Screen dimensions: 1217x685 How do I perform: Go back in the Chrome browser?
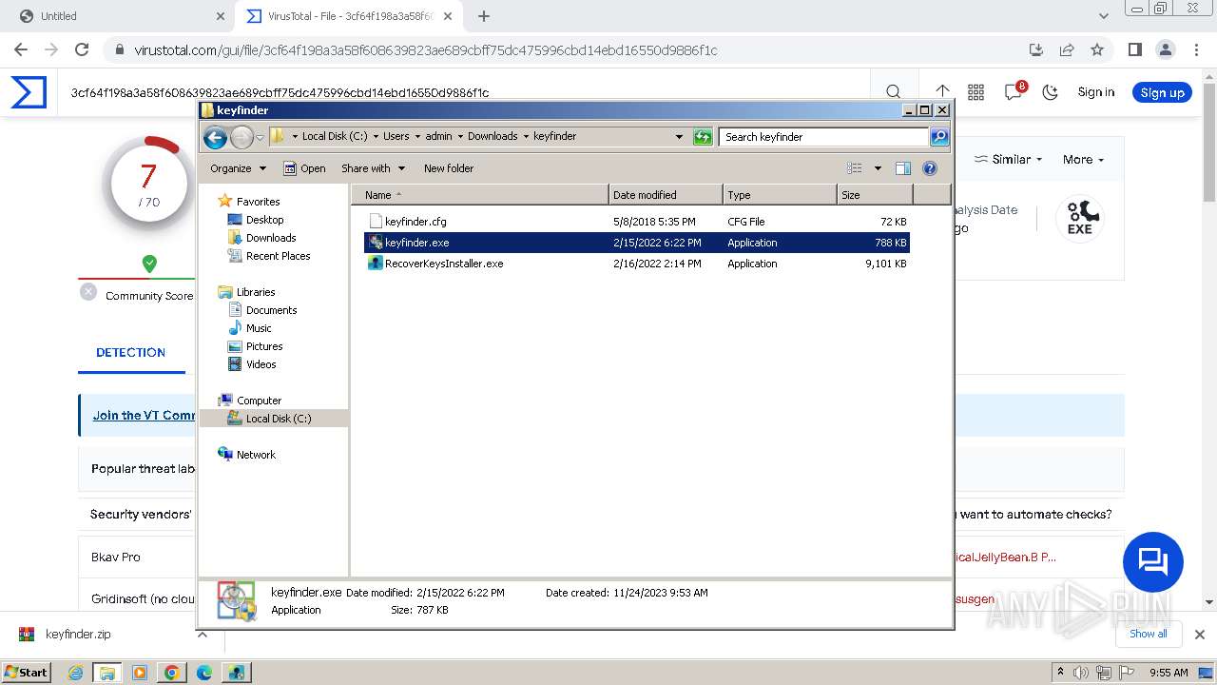tap(21, 49)
